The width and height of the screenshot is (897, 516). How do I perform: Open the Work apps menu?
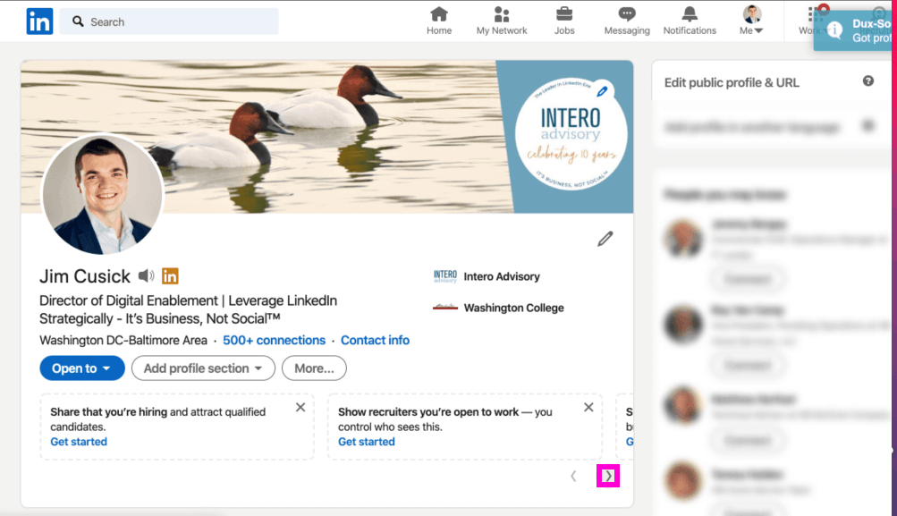coord(812,21)
